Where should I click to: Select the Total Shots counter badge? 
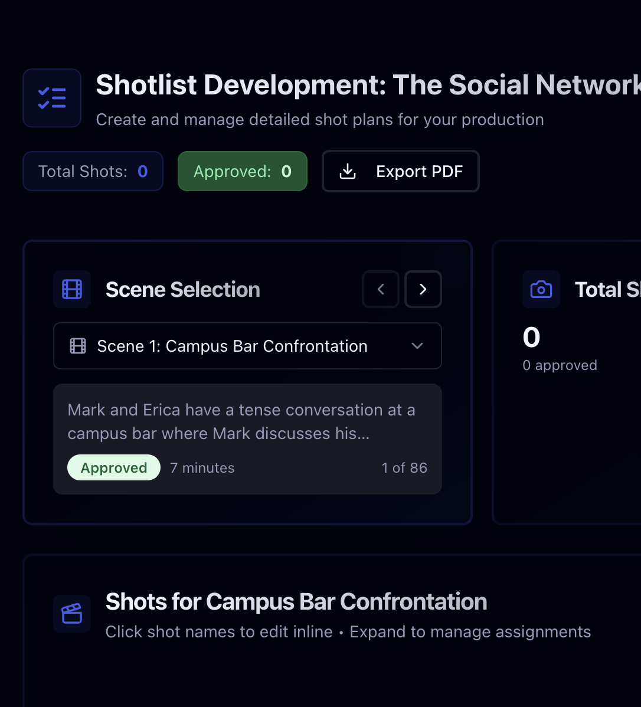click(93, 171)
